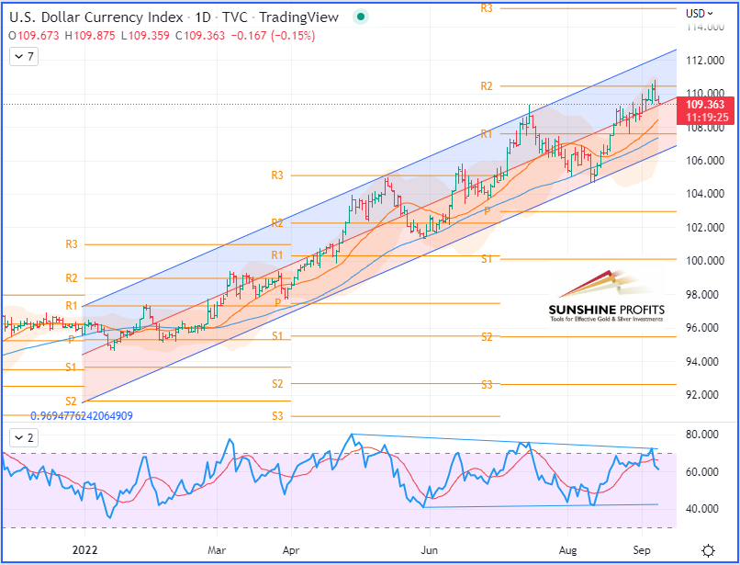The height and width of the screenshot is (565, 740).
Task: Click the TradingView label in title
Action: [298, 17]
